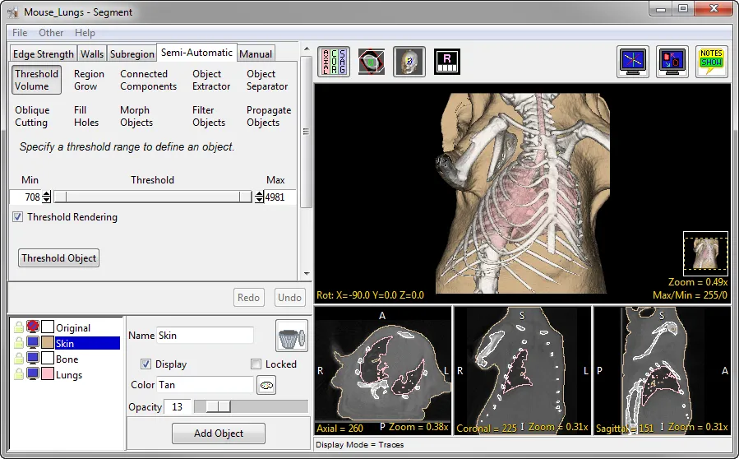Click the Add Object button
The width and height of the screenshot is (739, 459).
pos(218,433)
